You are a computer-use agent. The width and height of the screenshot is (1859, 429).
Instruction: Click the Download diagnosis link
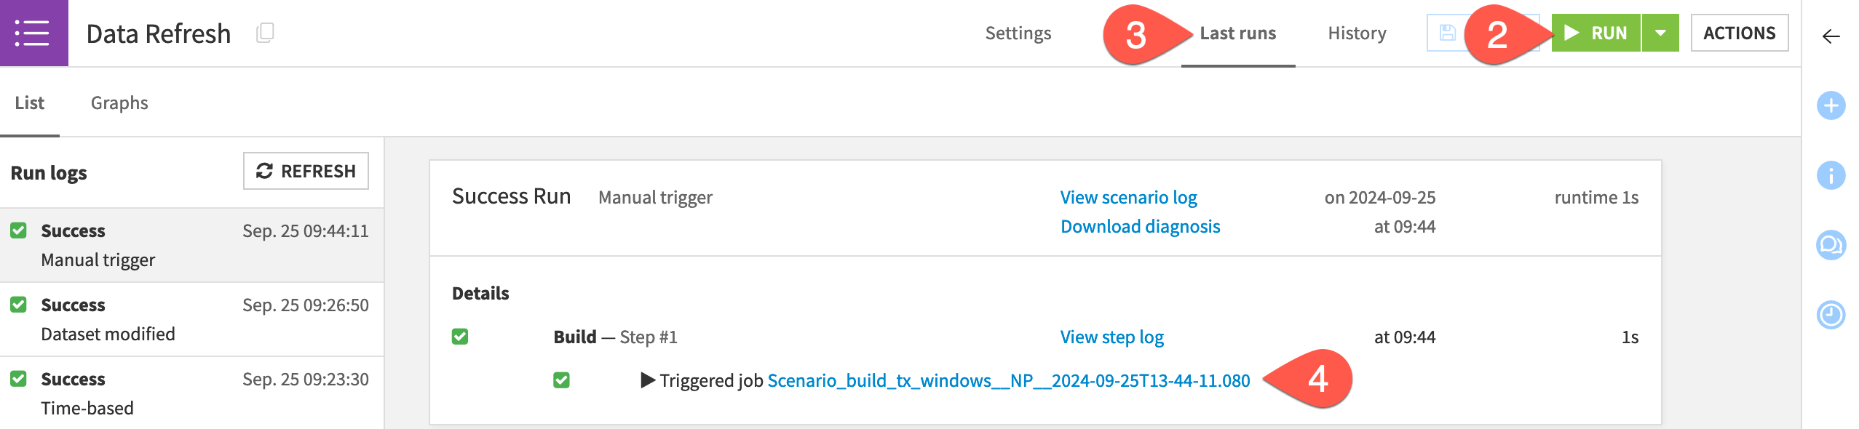(x=1140, y=226)
